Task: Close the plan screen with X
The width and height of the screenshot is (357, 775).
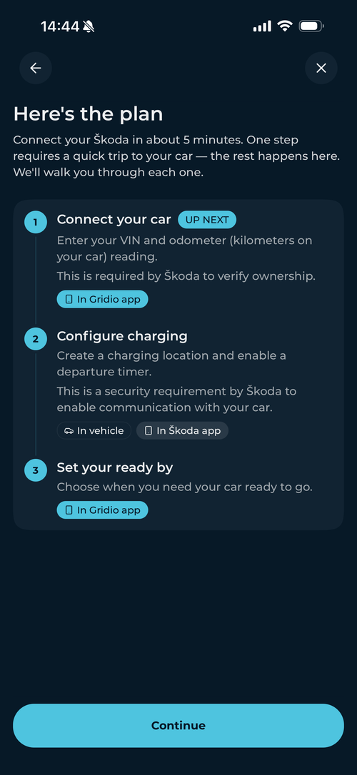Action: click(321, 68)
